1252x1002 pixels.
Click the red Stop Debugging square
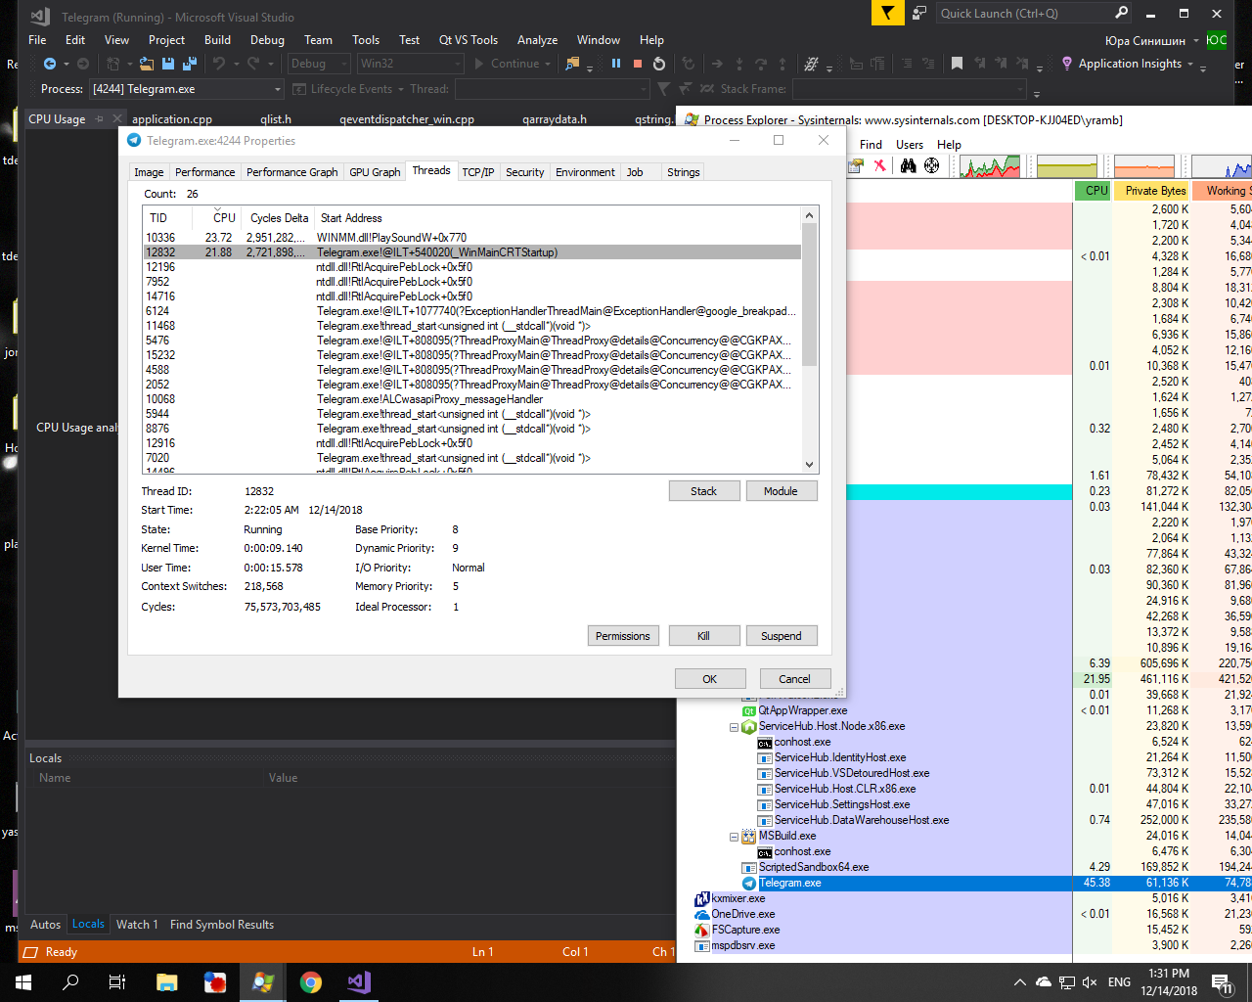(638, 64)
